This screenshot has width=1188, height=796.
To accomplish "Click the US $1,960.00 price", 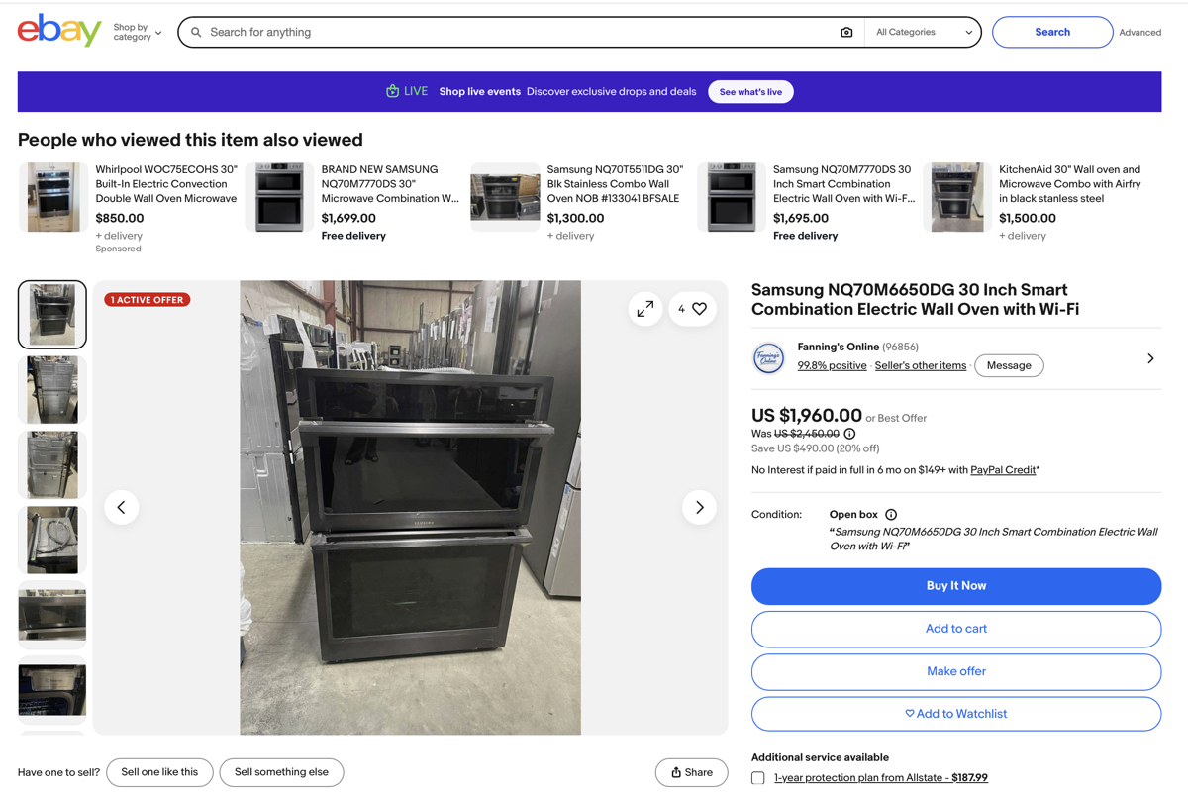I will (x=807, y=416).
